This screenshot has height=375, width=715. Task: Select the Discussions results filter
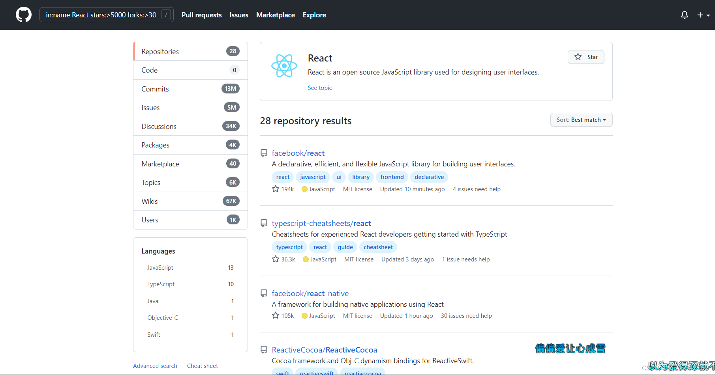191,126
